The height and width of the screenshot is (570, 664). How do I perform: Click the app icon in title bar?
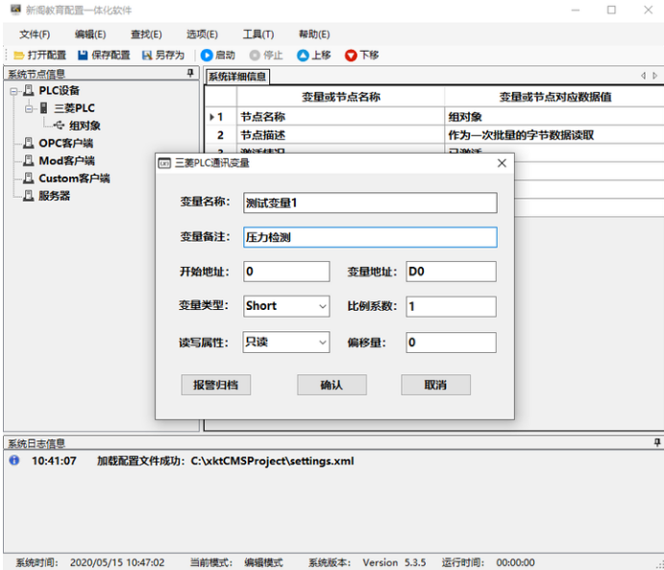pos(15,10)
